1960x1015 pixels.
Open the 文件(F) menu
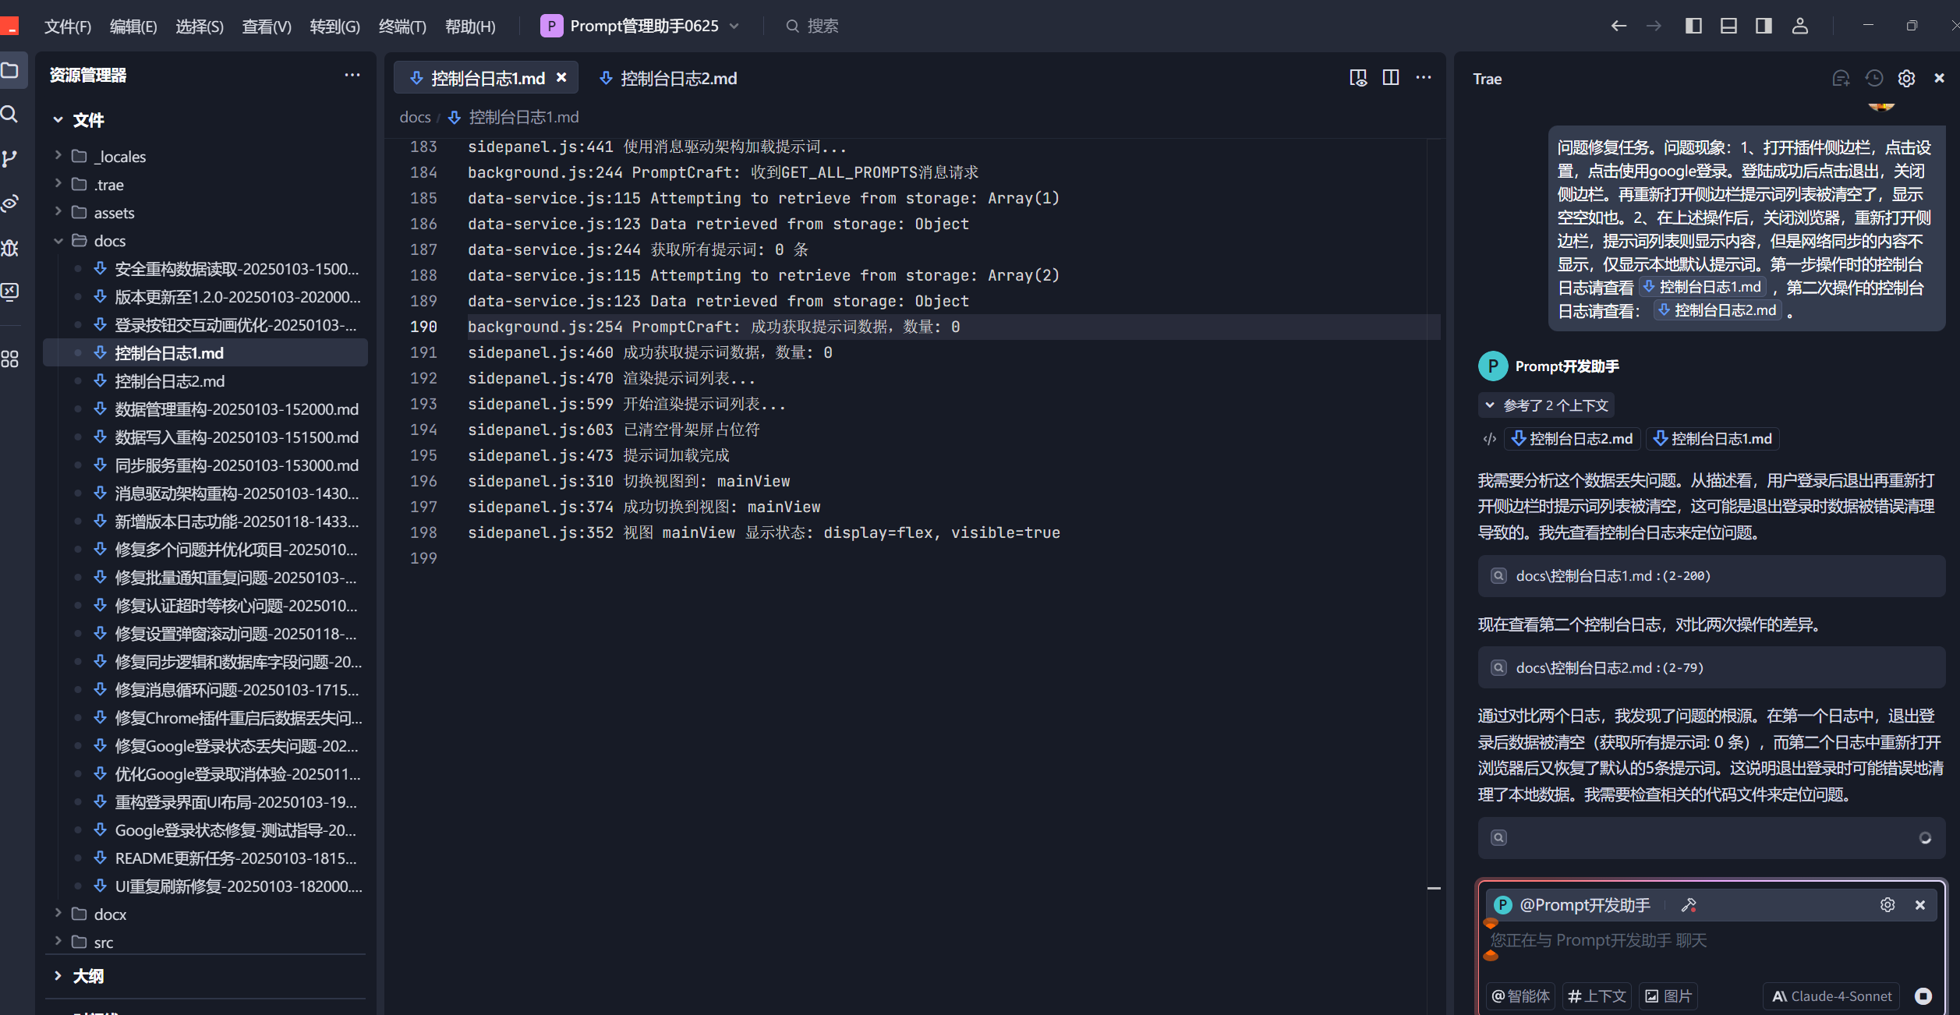coord(68,27)
